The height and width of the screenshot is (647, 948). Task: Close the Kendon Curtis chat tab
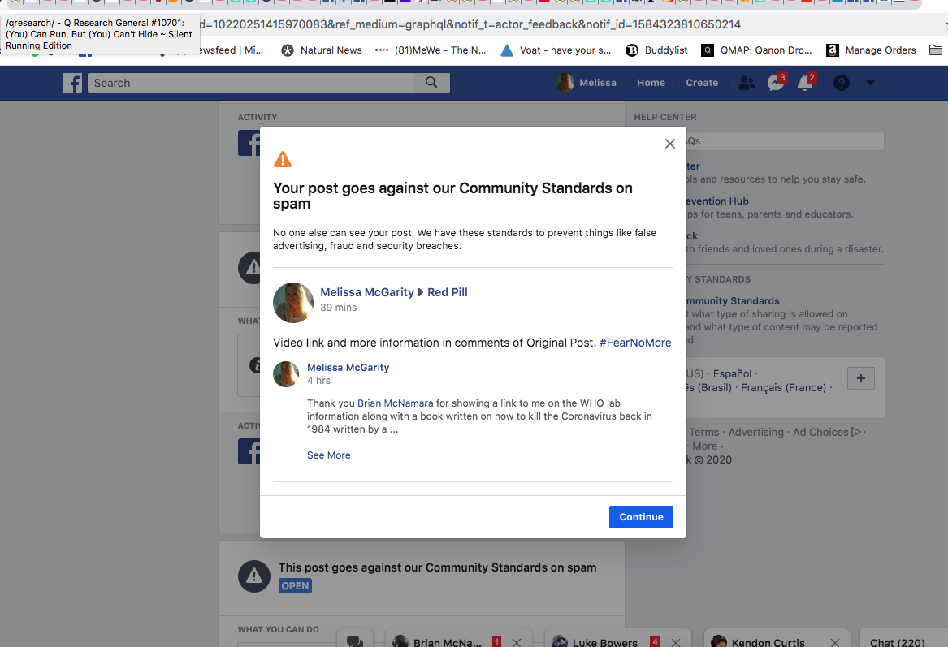tap(835, 642)
